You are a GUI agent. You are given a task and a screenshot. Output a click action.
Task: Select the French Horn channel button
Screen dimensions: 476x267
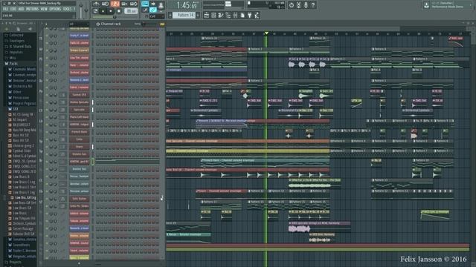point(80,132)
